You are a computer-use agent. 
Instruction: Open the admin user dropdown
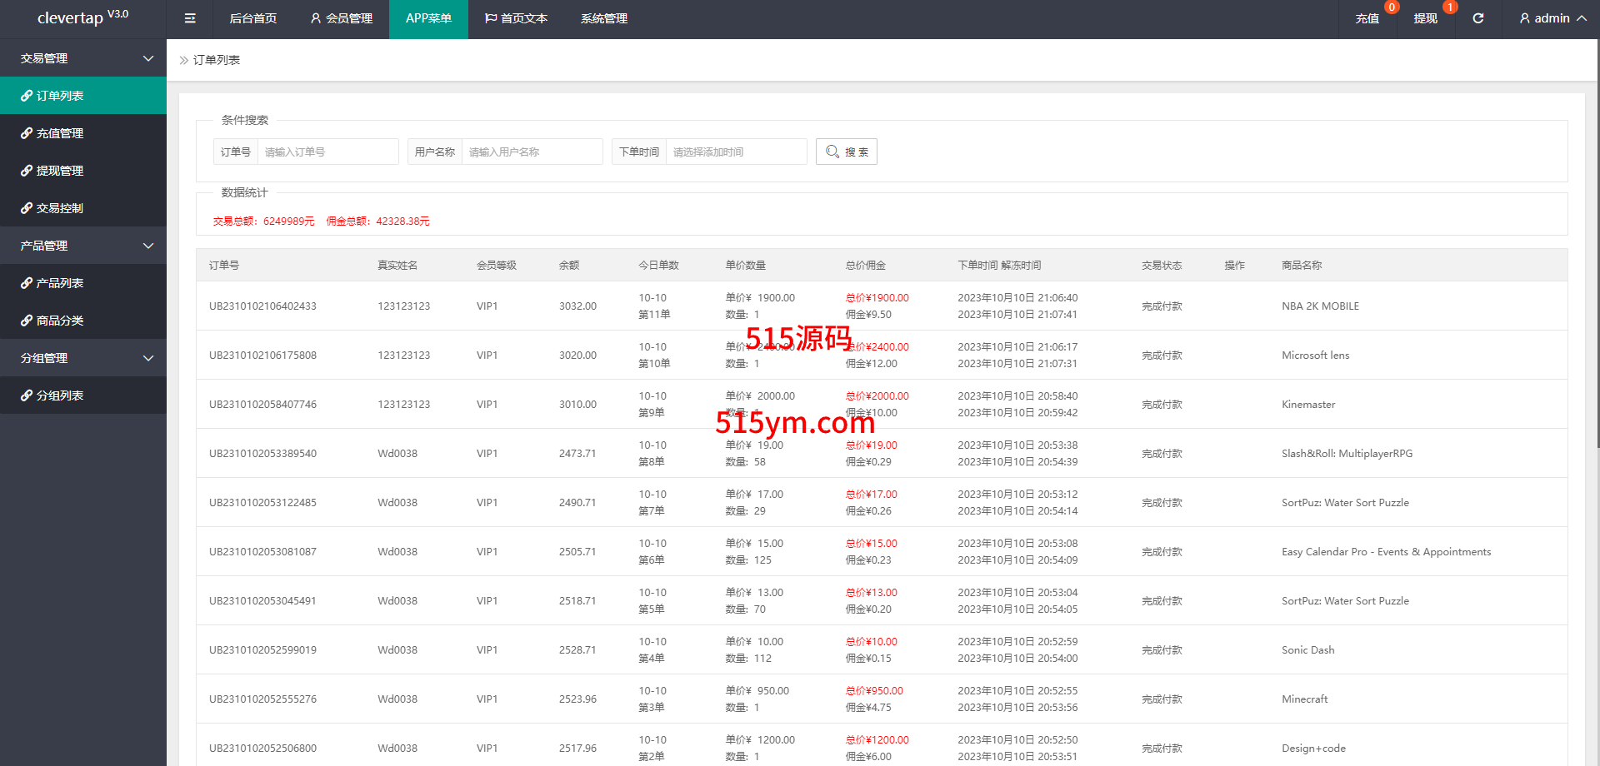1552,18
